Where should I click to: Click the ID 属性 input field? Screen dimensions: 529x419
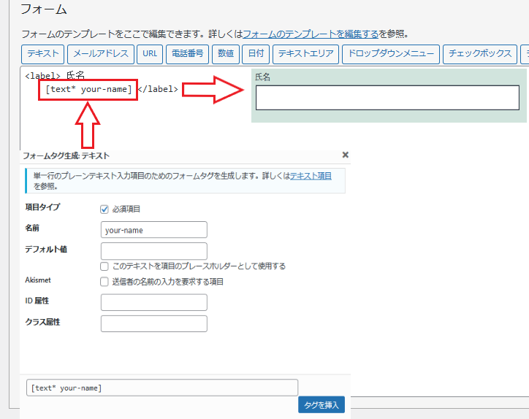point(154,302)
